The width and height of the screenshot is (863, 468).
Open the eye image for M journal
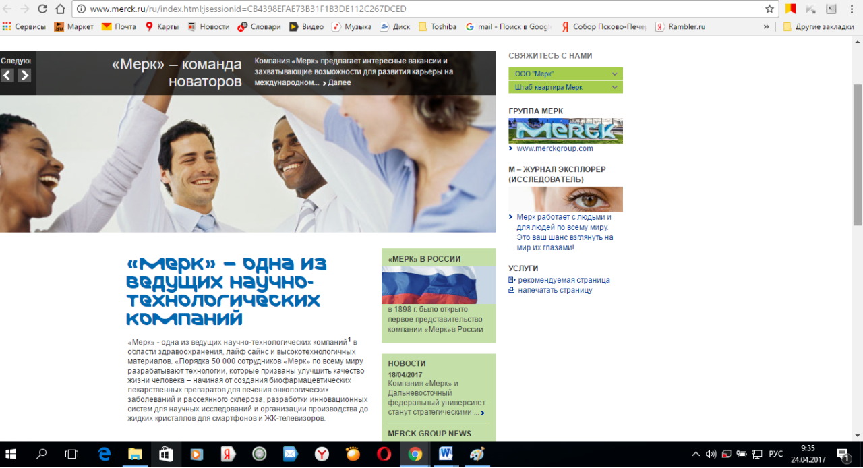pos(566,200)
